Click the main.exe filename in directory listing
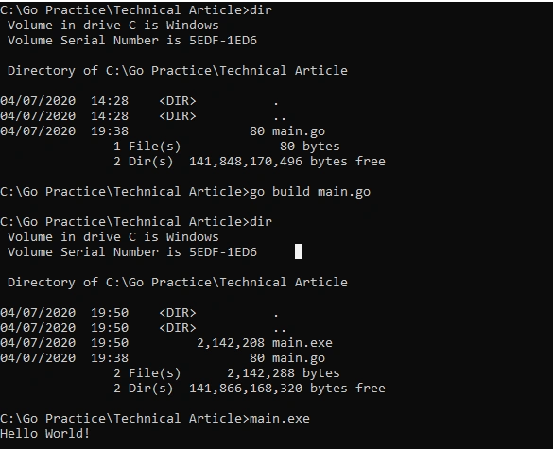This screenshot has height=449, width=553. (x=302, y=343)
